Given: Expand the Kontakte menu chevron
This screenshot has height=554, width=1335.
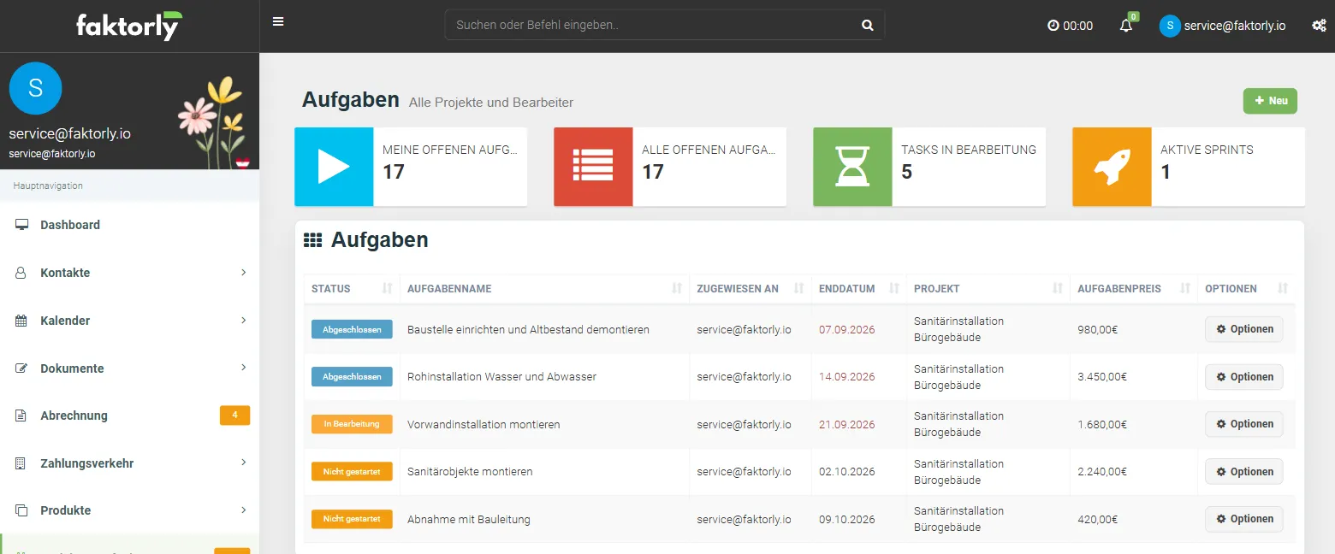Looking at the screenshot, I should pyautogui.click(x=243, y=273).
